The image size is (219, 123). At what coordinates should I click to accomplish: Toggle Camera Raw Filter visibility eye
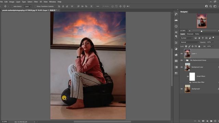point(190,82)
